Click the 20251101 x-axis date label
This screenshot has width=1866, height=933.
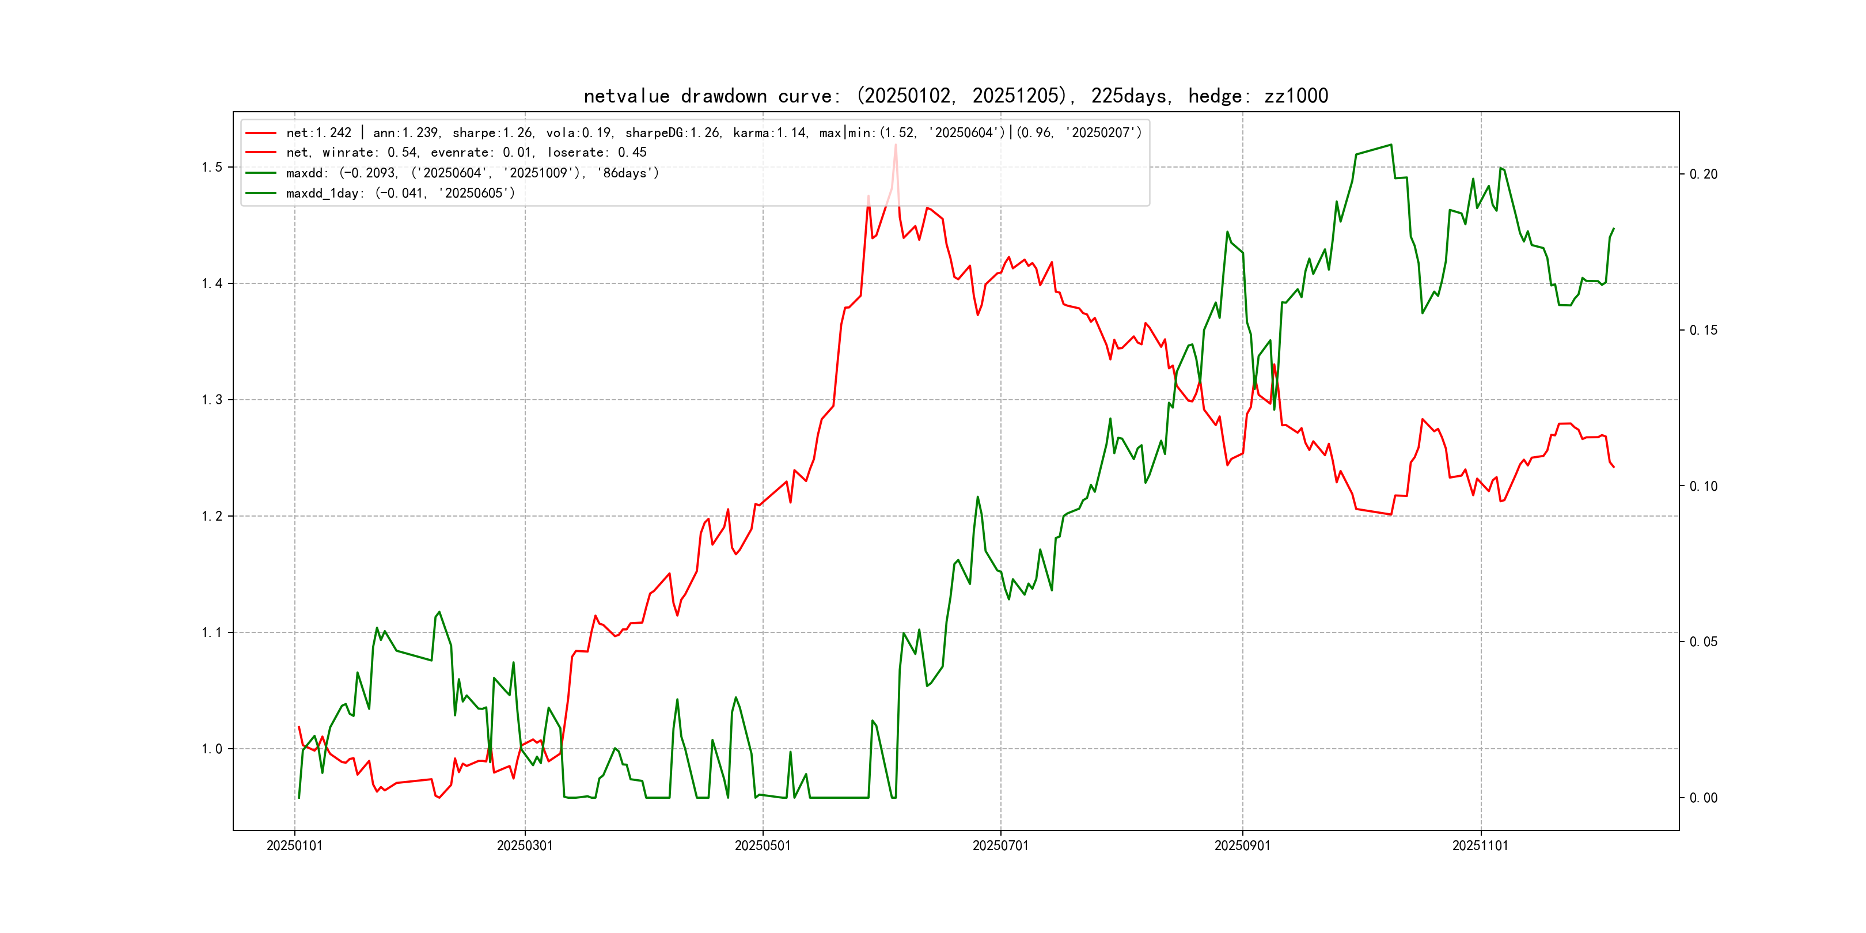[1480, 846]
